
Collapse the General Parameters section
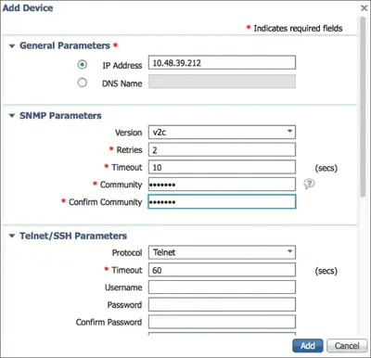(x=12, y=46)
